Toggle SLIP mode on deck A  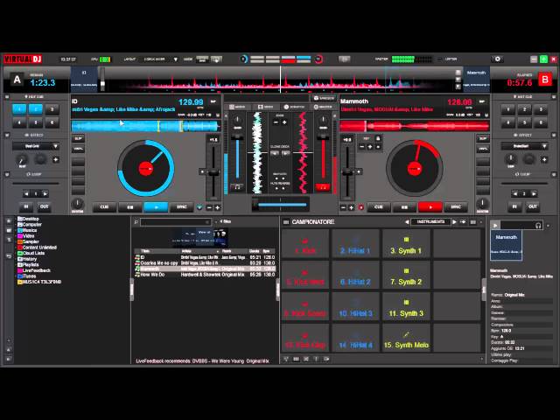(x=78, y=138)
